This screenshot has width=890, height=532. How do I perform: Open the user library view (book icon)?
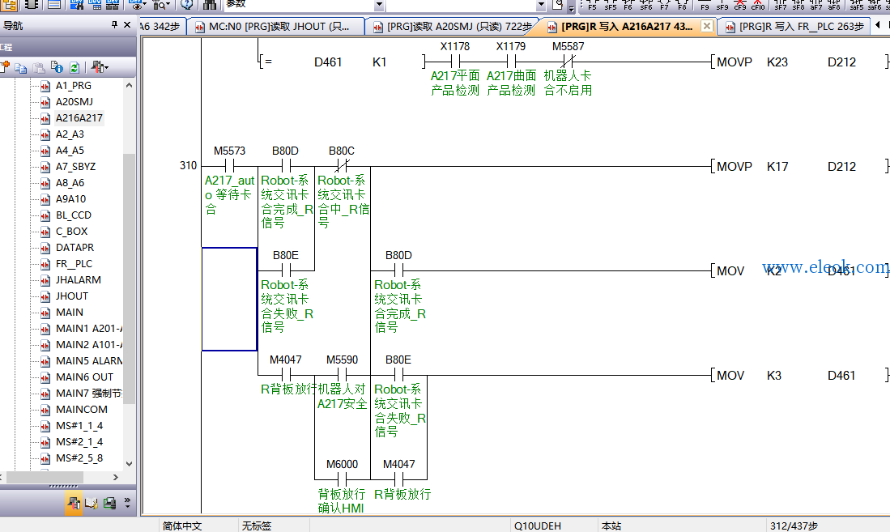click(92, 503)
